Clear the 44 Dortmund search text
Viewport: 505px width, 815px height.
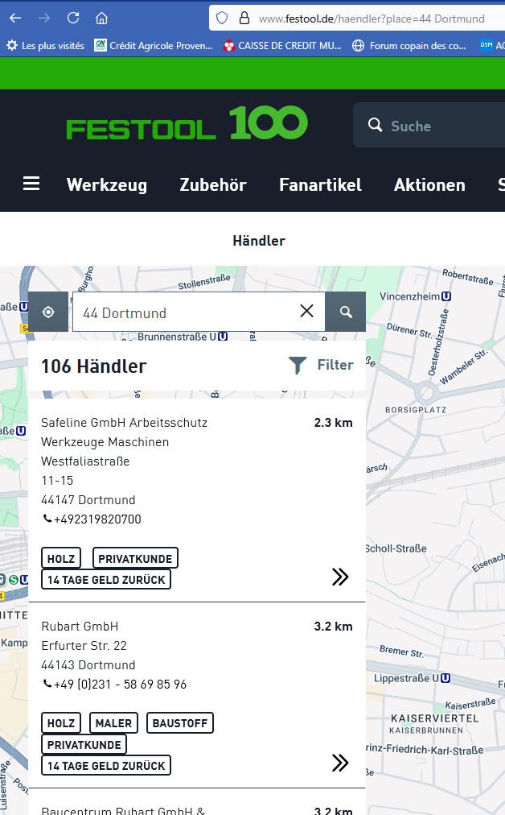coord(306,312)
